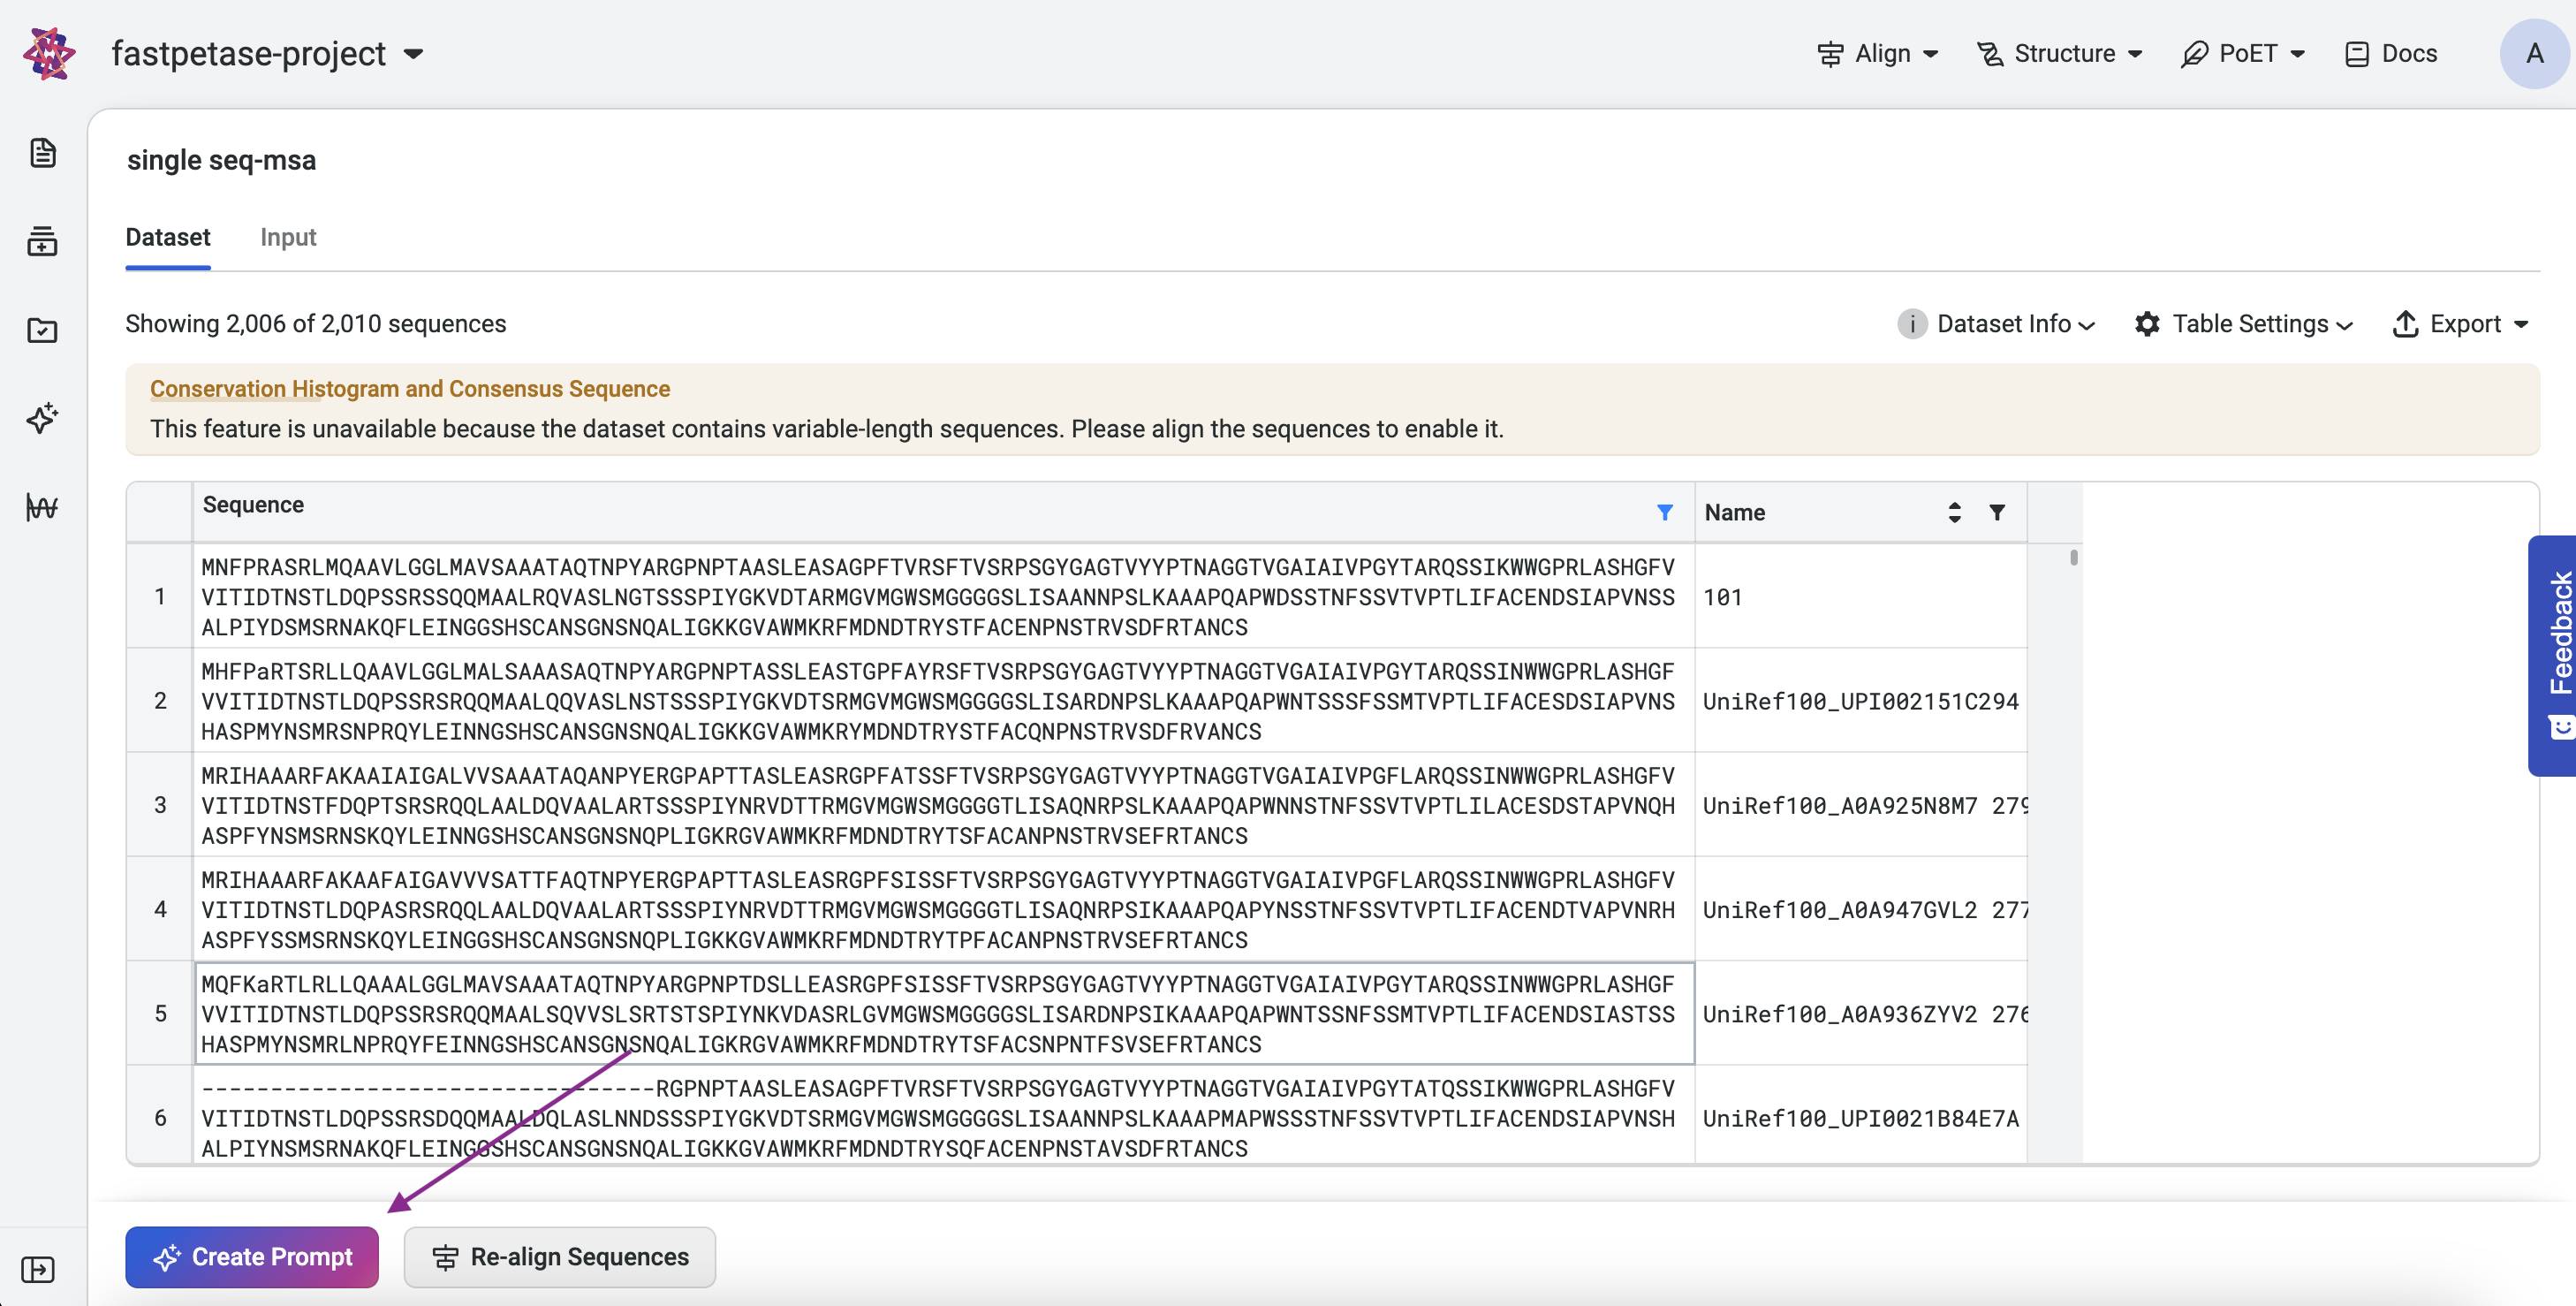Open the documents icon in left sidebar

[42, 153]
